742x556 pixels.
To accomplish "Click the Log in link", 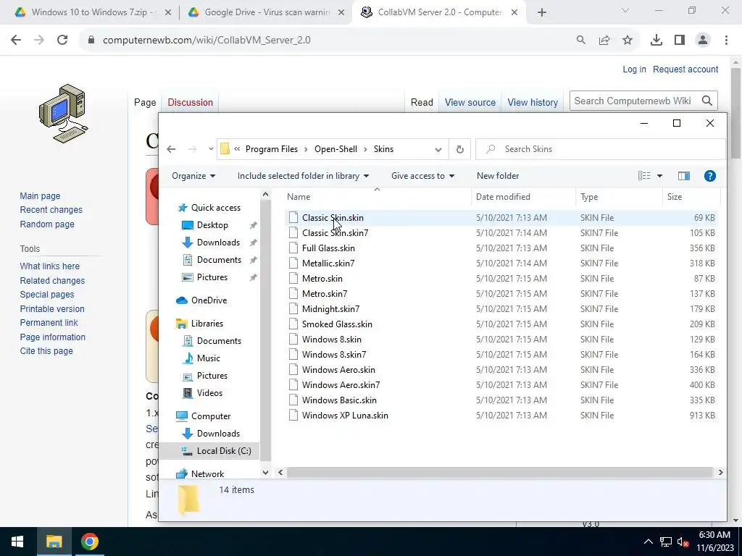I will (x=634, y=69).
